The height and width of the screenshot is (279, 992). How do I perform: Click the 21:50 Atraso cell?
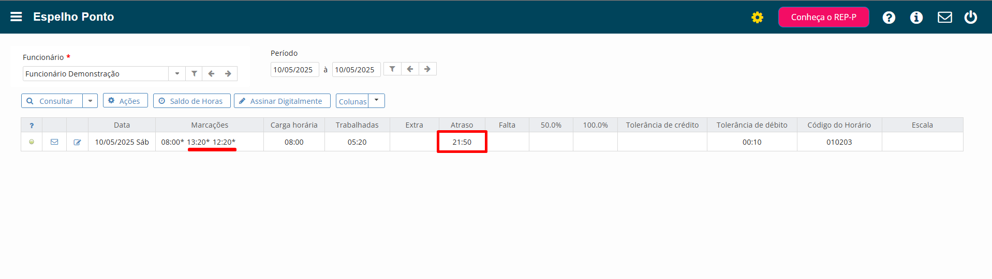(462, 142)
